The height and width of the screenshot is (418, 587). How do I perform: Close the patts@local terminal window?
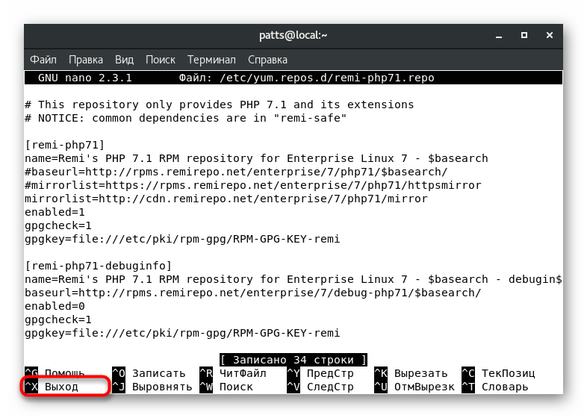pos(550,35)
